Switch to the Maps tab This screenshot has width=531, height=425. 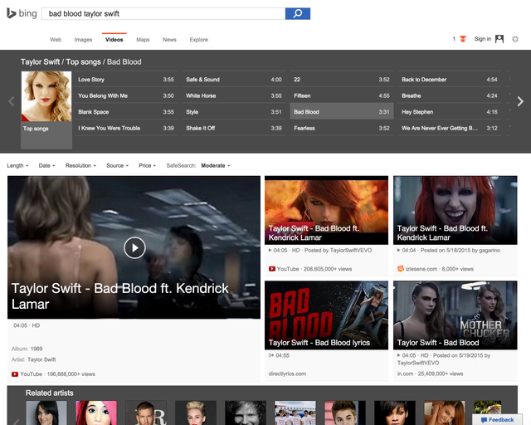143,40
